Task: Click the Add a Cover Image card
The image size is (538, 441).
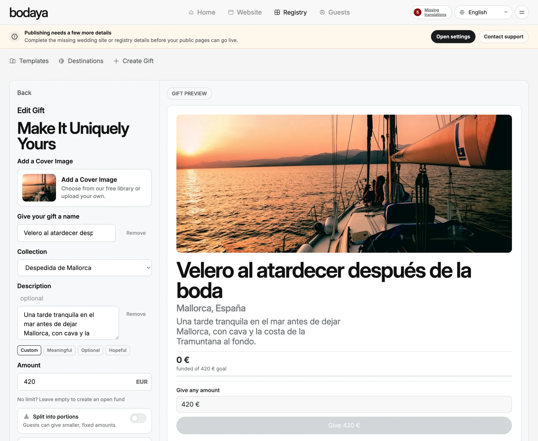Action: click(x=84, y=188)
